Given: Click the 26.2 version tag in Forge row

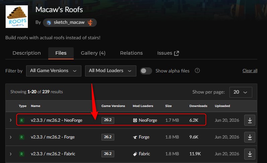Looking at the screenshot, I should tap(108, 137).
